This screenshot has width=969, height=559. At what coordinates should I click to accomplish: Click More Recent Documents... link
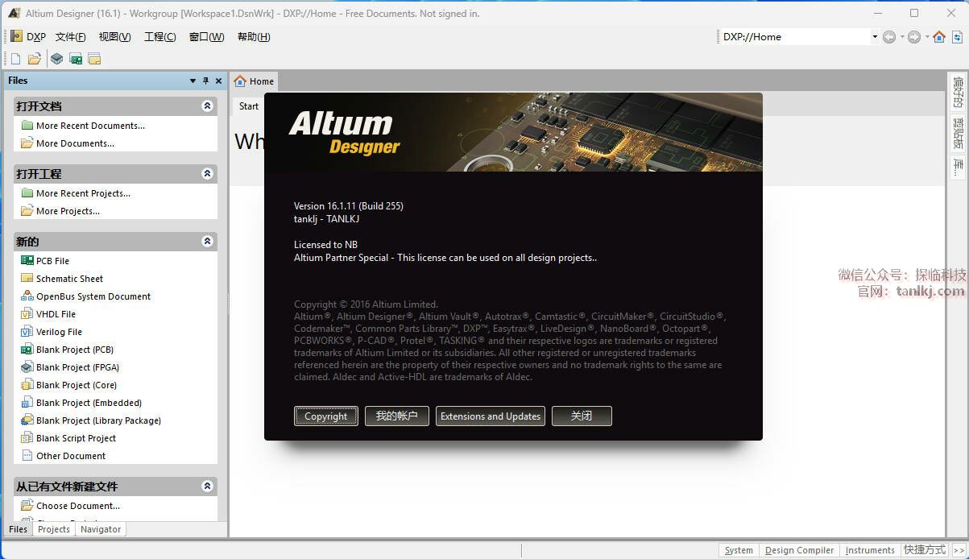tap(90, 126)
